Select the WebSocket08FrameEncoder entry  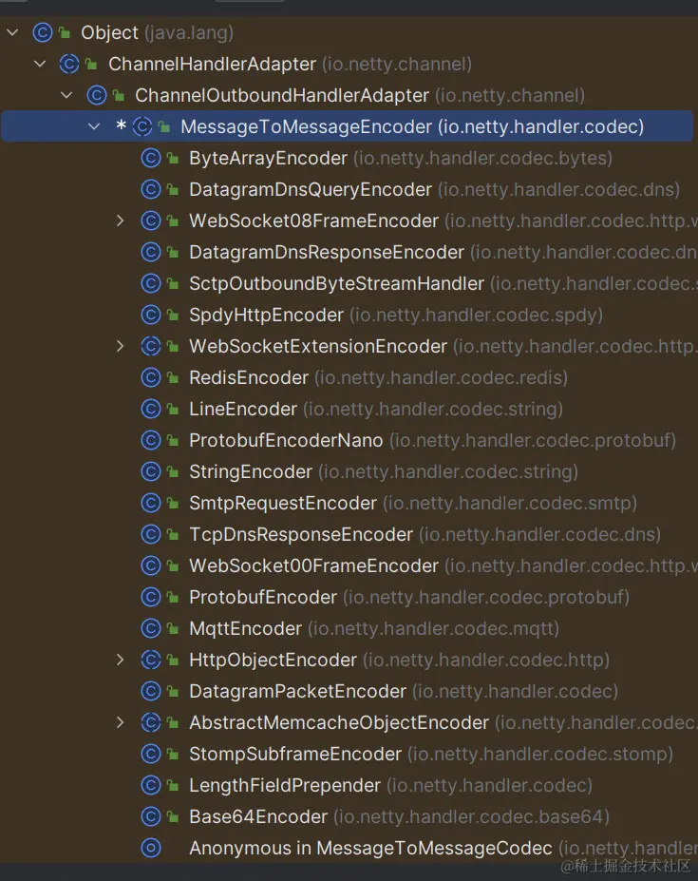443,220
